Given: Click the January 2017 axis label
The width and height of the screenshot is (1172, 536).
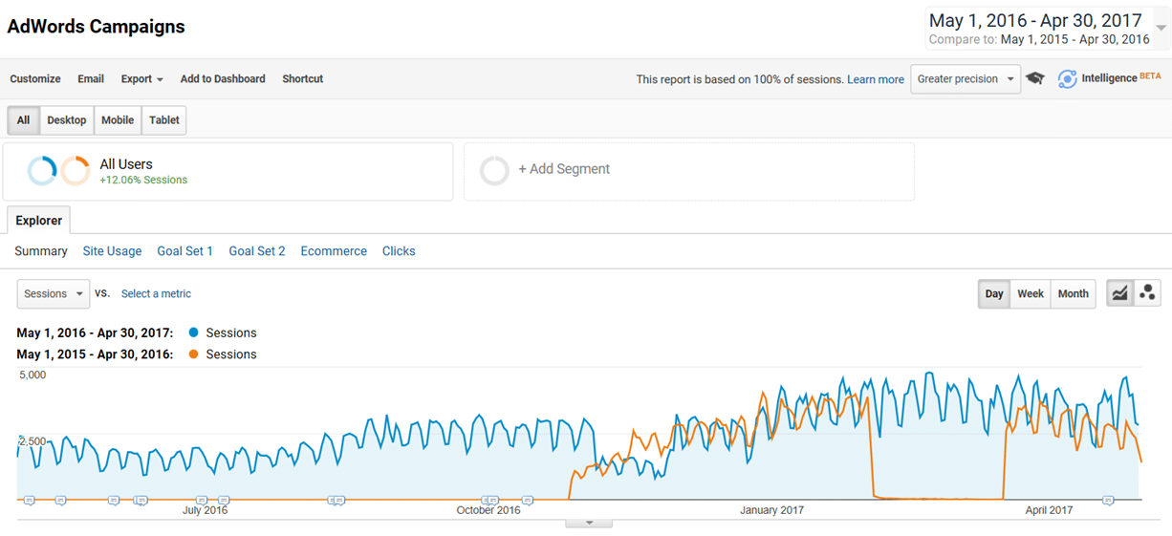Looking at the screenshot, I should tap(771, 510).
